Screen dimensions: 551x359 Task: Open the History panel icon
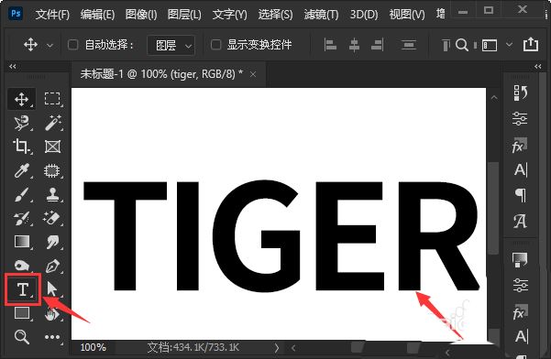point(520,93)
